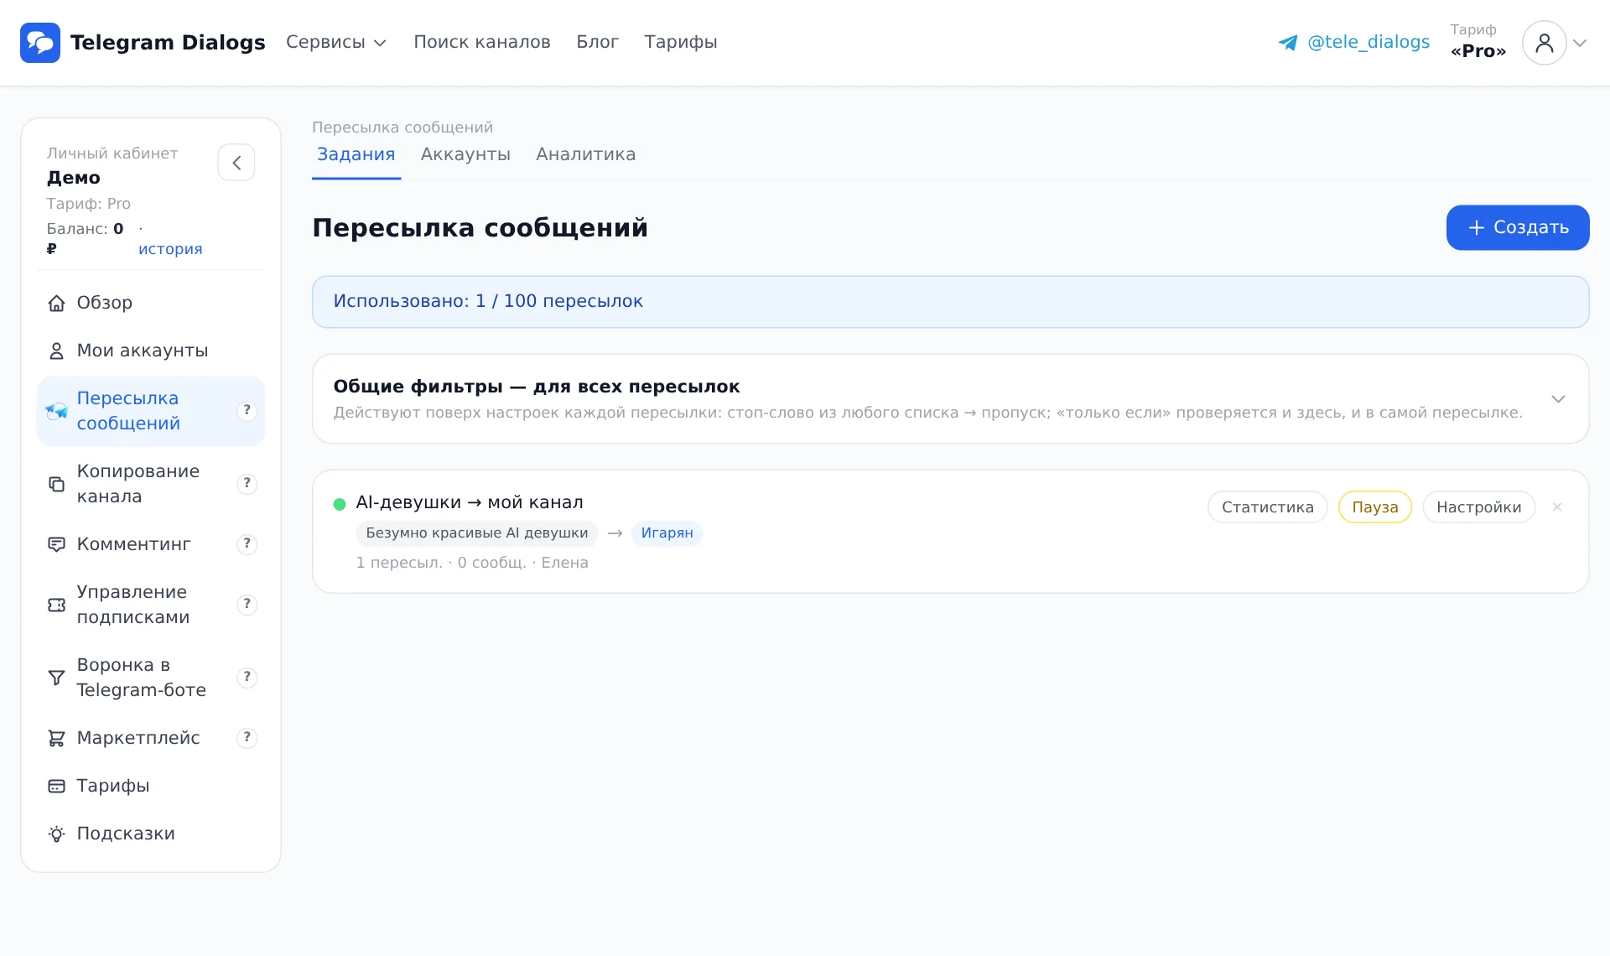The height and width of the screenshot is (956, 1610).
Task: Click the Копирование канала copy icon
Action: pyautogui.click(x=56, y=484)
